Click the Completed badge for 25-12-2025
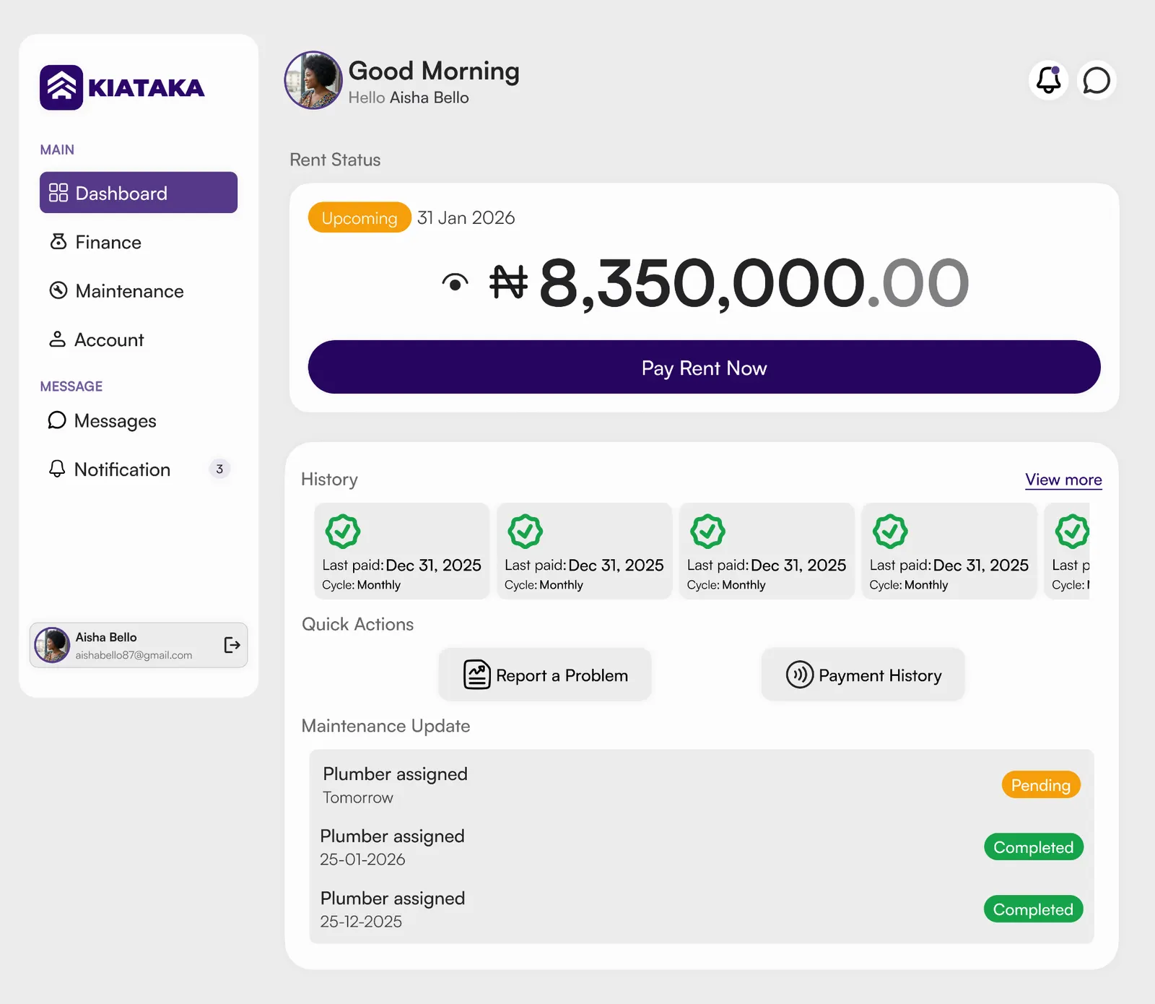 pos(1034,909)
